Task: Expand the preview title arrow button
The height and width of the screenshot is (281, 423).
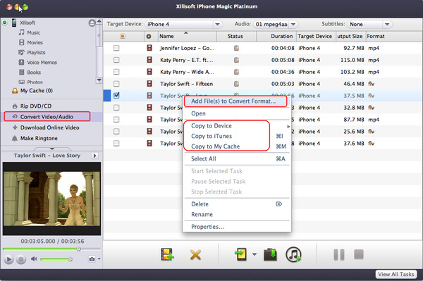Action: coord(94,156)
